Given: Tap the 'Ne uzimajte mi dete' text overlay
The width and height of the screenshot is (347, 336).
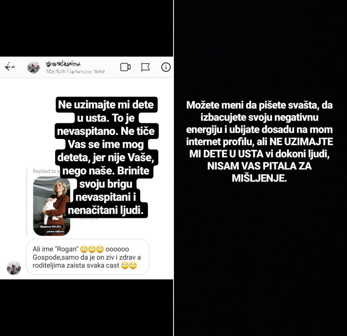Looking at the screenshot, I should click(x=106, y=158).
